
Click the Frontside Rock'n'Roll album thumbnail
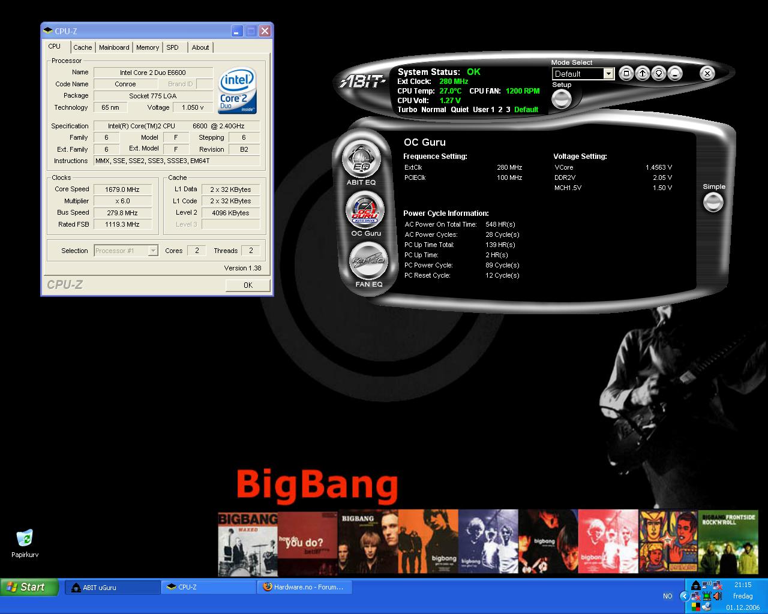click(728, 541)
